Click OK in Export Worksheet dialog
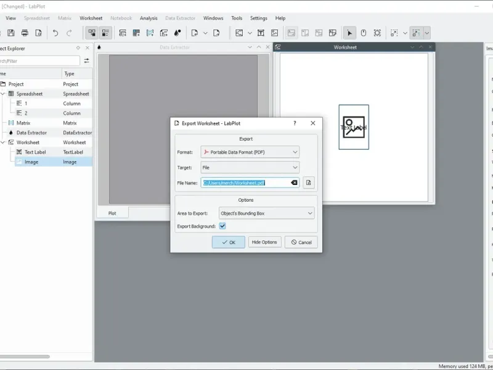493x370 pixels. click(228, 242)
